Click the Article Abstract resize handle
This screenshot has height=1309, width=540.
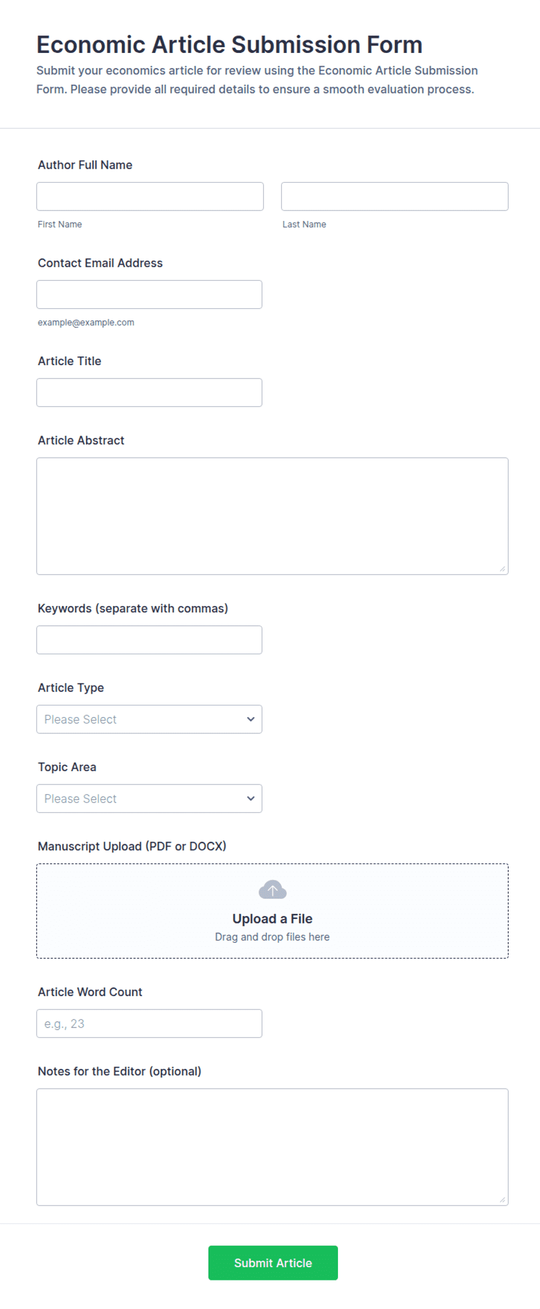[502, 569]
